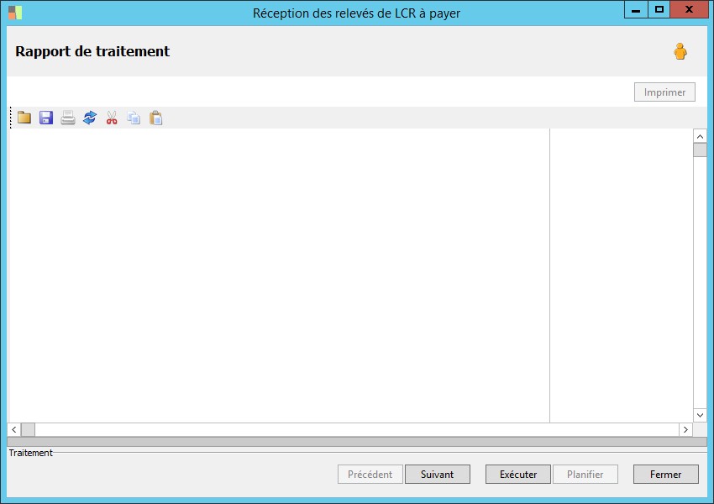The height and width of the screenshot is (504, 714).
Task: Click the Traitement progress bar
Action: (x=357, y=442)
